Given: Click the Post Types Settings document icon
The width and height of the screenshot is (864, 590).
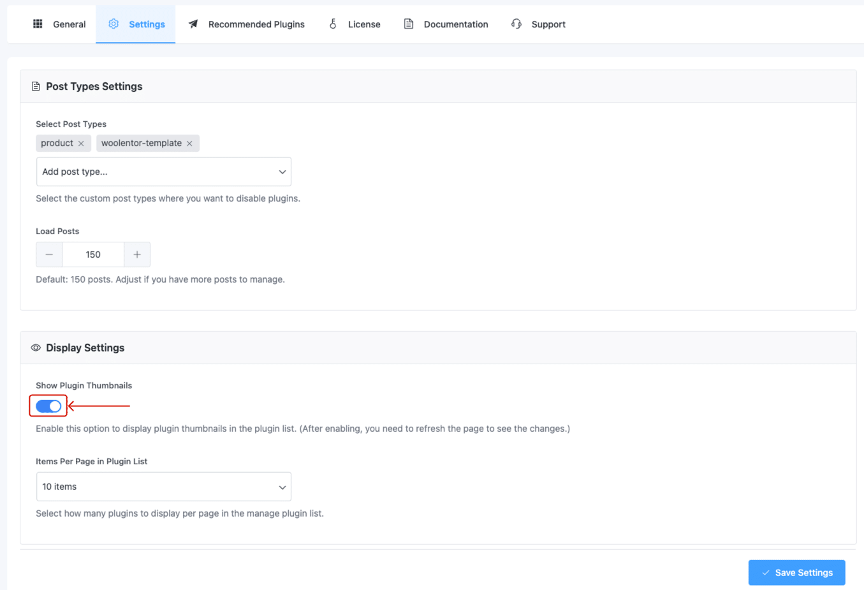Looking at the screenshot, I should (x=36, y=85).
